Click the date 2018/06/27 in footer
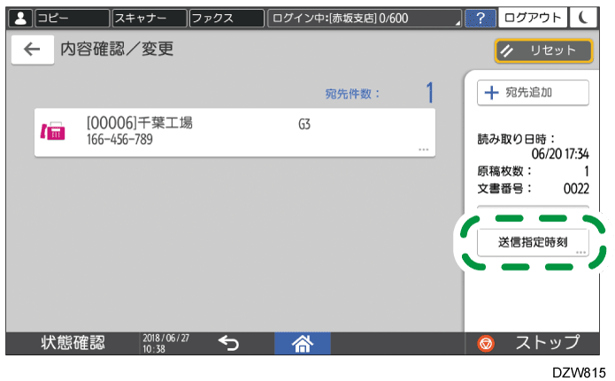615x381 pixels. point(165,338)
